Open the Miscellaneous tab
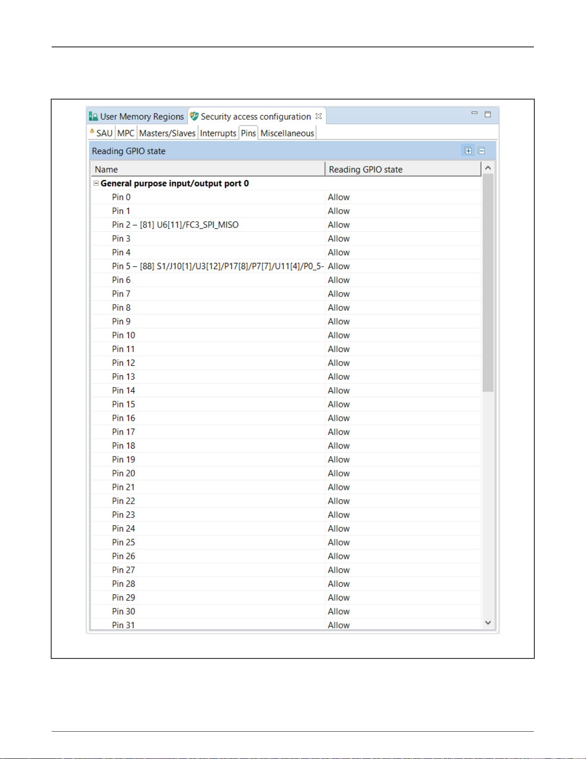 pyautogui.click(x=287, y=133)
